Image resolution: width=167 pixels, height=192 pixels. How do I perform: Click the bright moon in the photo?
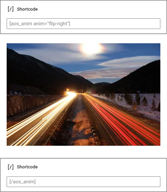(91, 48)
